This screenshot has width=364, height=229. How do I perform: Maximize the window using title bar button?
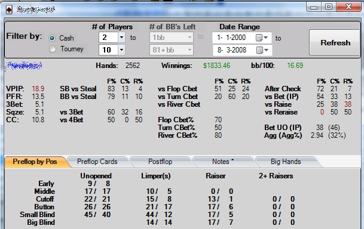(x=329, y=7)
